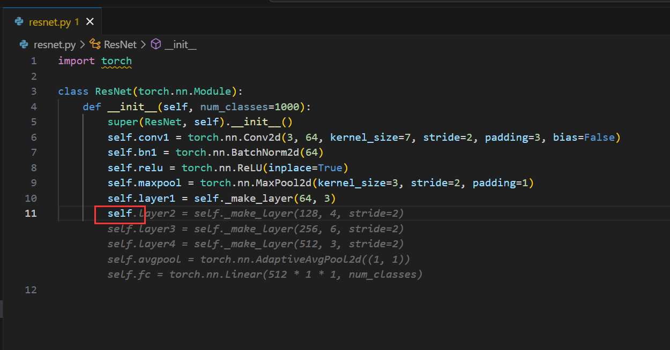Click the ghost suggestion self.fc line

tap(264, 275)
